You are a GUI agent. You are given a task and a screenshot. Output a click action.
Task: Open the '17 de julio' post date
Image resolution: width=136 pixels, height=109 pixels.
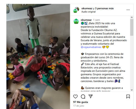[79, 106]
